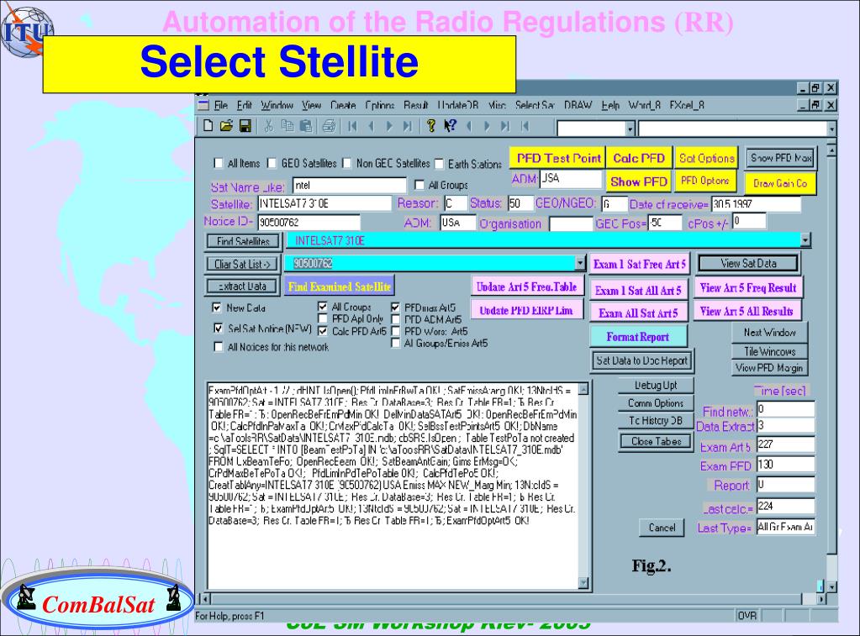Click the next-record arrow left of yellow Help icon
Image resolution: width=860 pixels, height=636 pixels.
tap(389, 127)
